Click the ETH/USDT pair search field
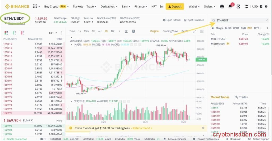The image size is (272, 141). tap(239, 20)
